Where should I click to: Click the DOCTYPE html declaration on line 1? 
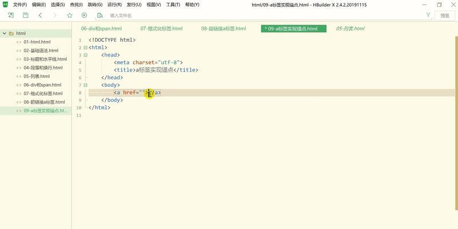tap(112, 40)
